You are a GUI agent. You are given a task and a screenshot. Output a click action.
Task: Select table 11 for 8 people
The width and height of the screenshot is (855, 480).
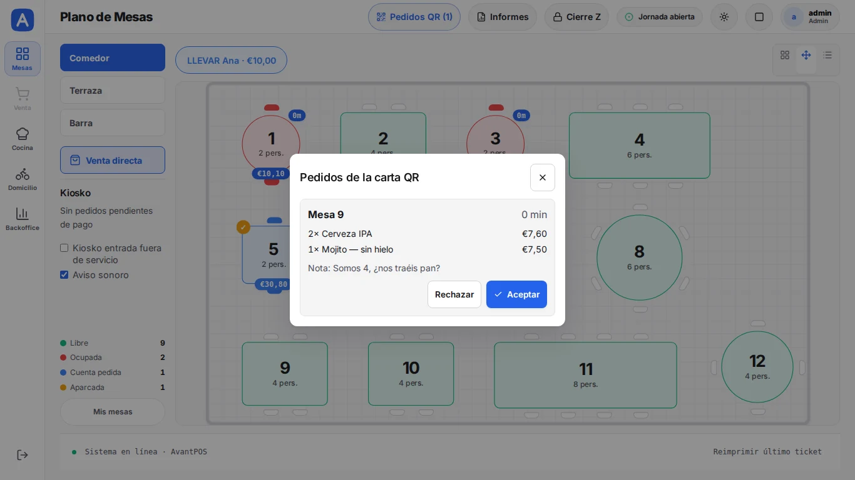click(585, 375)
